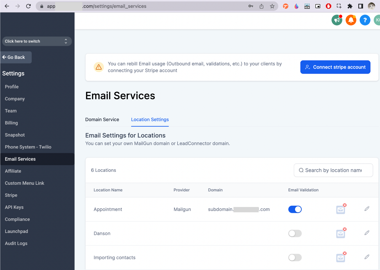Disable email validation for Appointment
Screen dimensions: 380x270
(295, 209)
